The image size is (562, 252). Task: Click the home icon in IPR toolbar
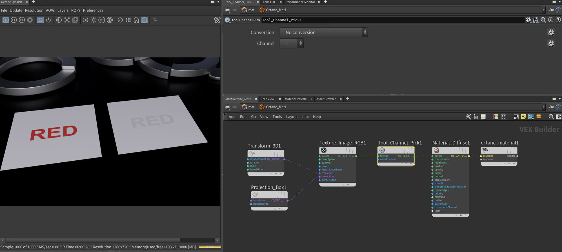tap(136, 20)
